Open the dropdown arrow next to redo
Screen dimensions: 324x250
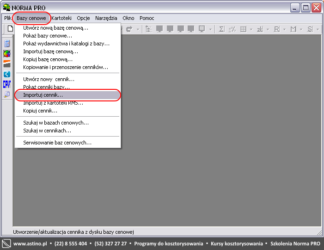pyautogui.click(x=138, y=29)
